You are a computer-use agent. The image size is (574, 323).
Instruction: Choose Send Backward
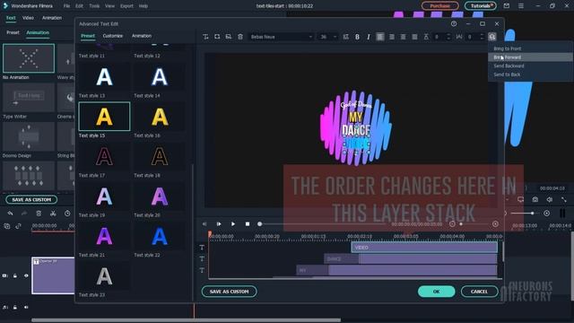509,65
